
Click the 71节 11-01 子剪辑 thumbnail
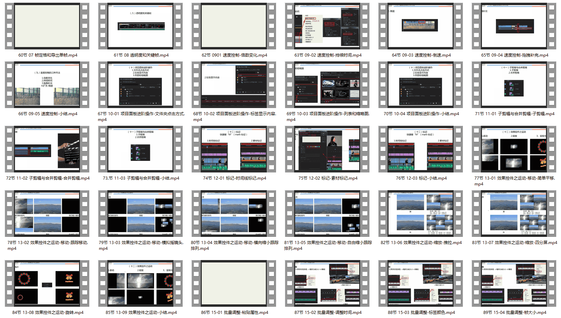[x=514, y=85]
